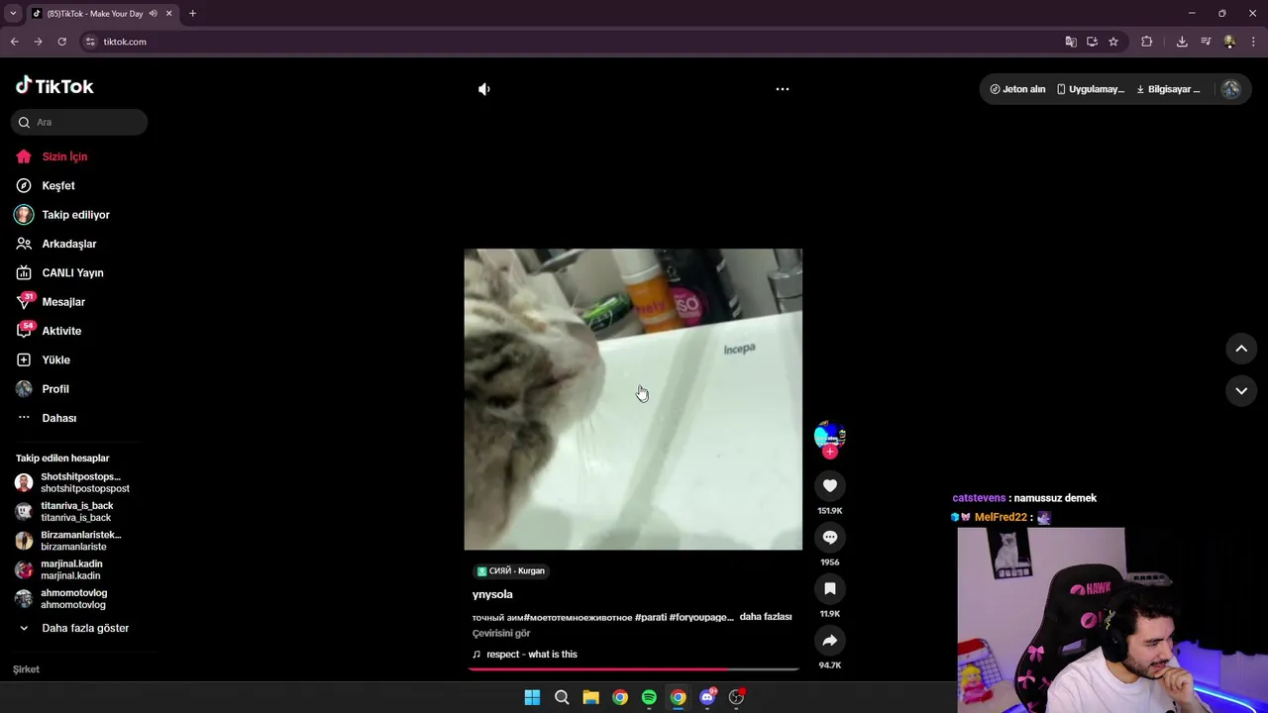Screen dimensions: 1268x713
Task: Open the translate page icon
Action: click(x=1071, y=42)
